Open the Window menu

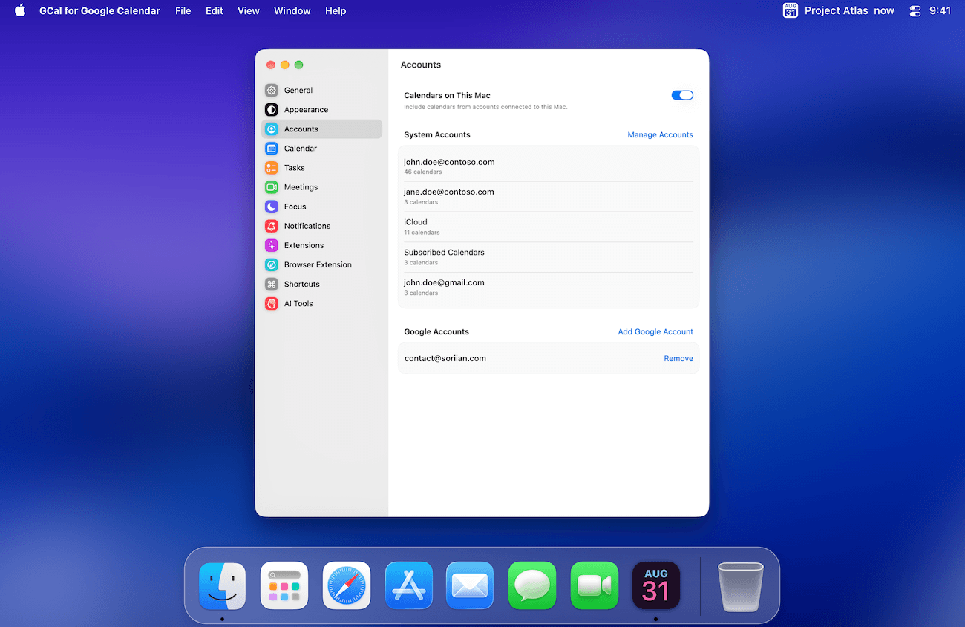[x=292, y=10]
